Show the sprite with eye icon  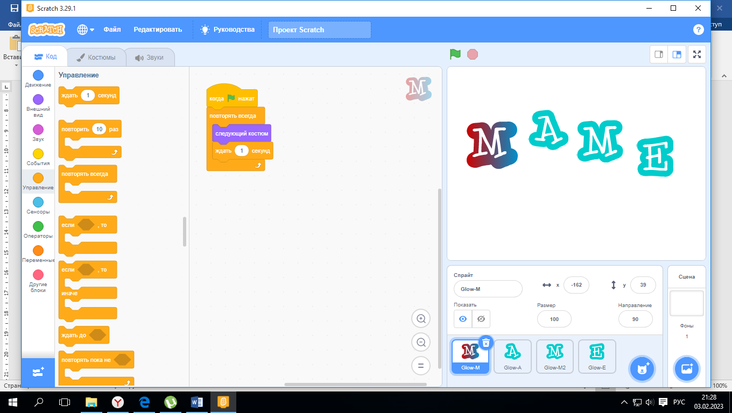pos(463,319)
